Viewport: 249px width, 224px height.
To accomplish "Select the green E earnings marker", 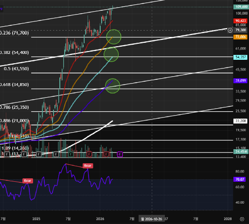I will tap(71, 155).
